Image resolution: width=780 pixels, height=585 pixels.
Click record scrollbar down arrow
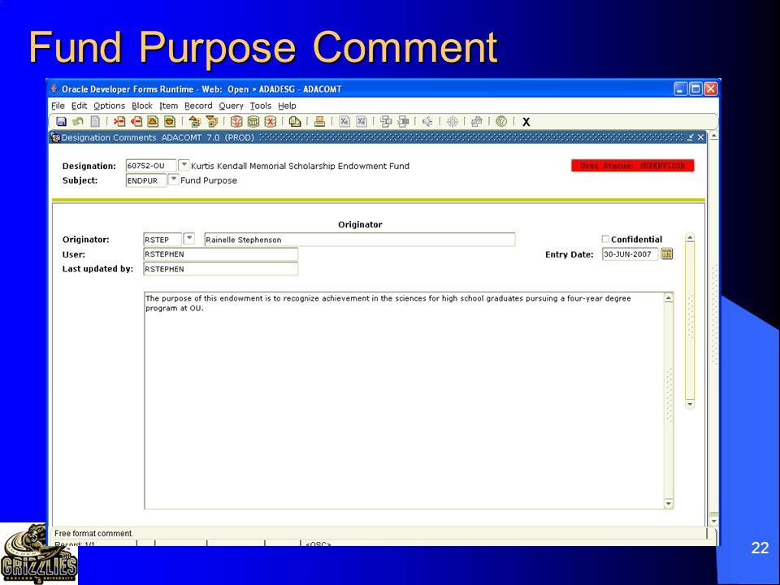click(690, 404)
